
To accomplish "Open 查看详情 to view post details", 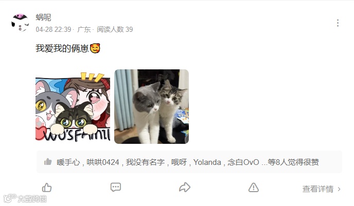I will pyautogui.click(x=318, y=189).
